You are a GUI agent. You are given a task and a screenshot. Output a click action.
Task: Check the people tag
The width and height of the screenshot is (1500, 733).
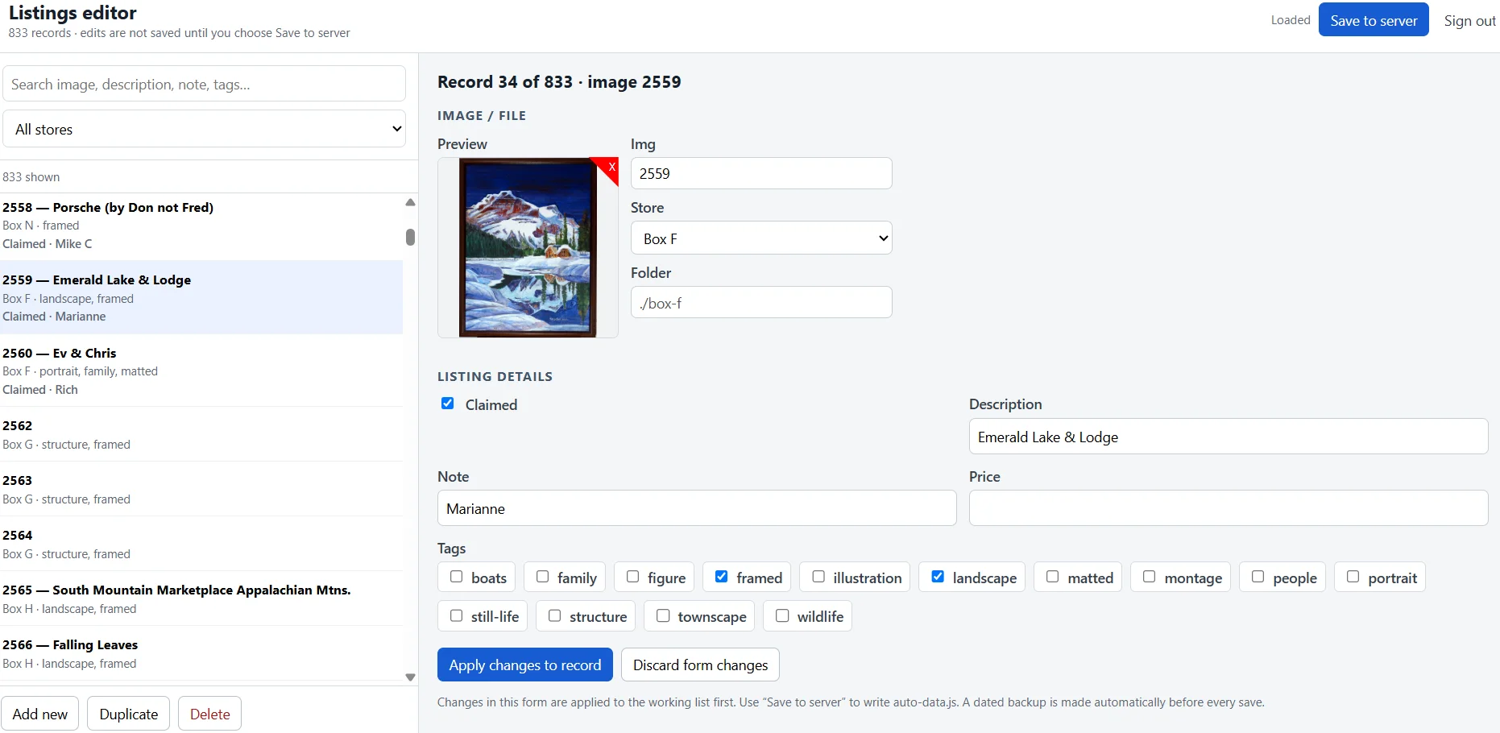1258,577
